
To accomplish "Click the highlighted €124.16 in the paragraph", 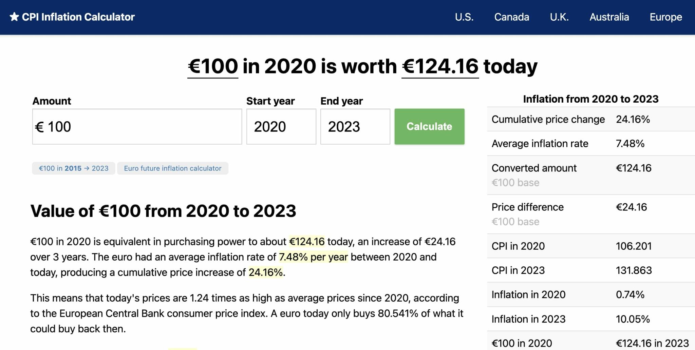I will point(306,242).
